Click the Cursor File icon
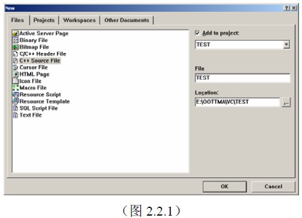The width and height of the screenshot is (302, 218). (x=16, y=67)
